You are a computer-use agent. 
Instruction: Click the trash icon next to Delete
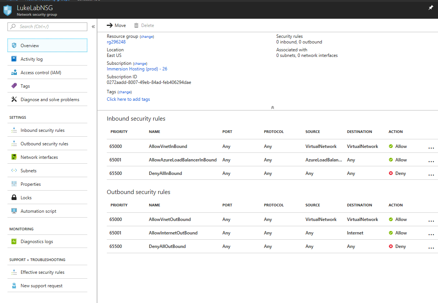(x=136, y=25)
